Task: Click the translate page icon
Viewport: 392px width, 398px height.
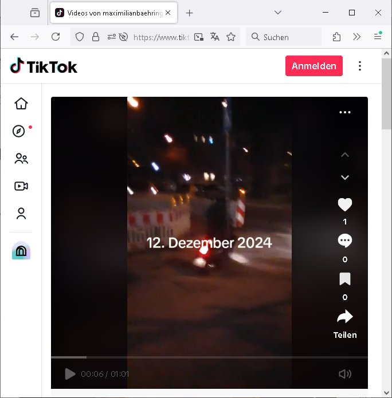Action: coord(215,37)
